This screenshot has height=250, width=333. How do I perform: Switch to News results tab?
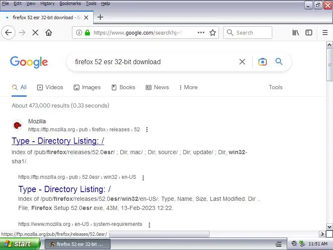[x=157, y=87]
